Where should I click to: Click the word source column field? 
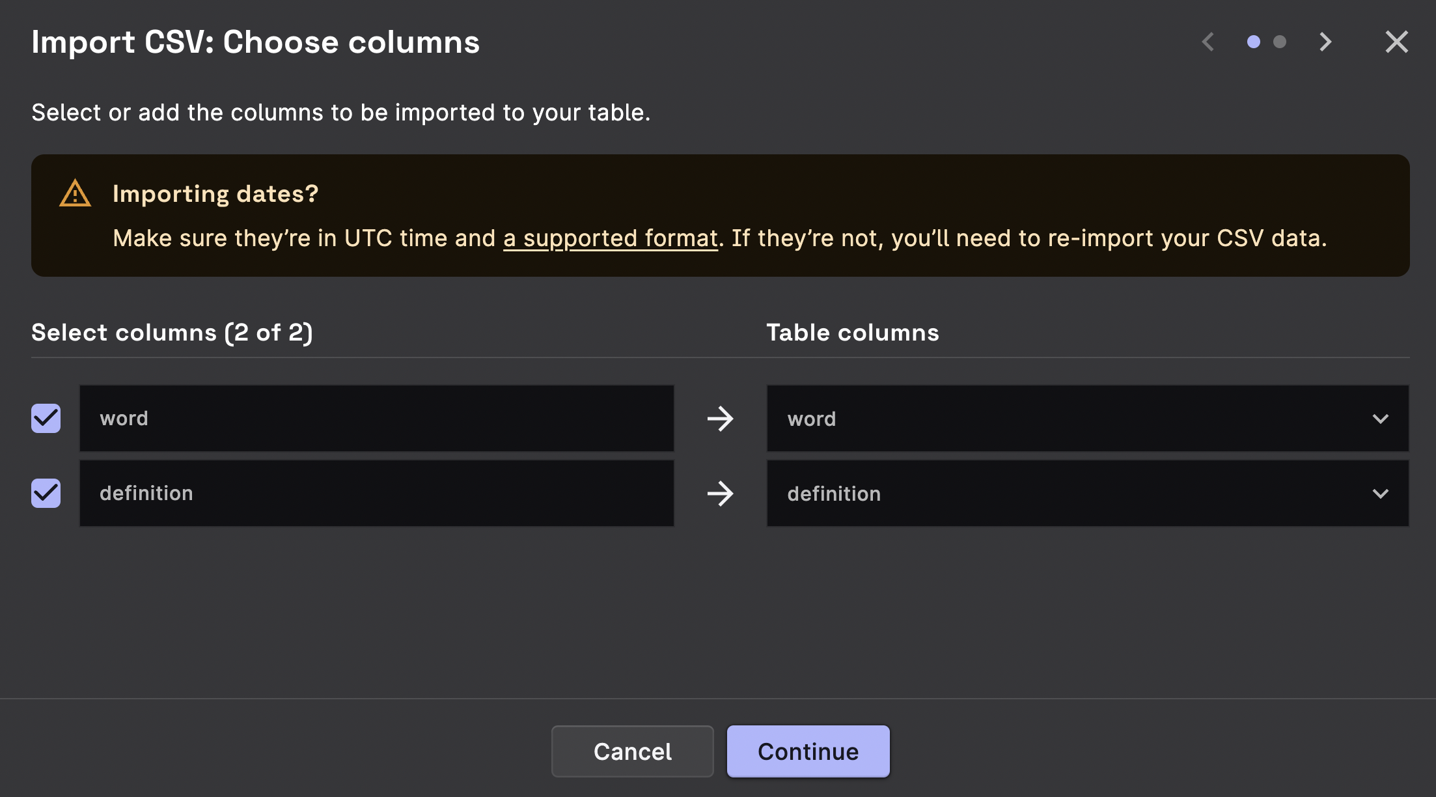point(376,419)
